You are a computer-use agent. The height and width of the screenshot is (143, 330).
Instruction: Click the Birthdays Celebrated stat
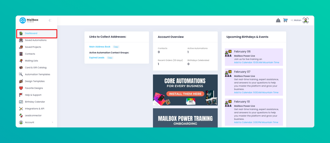tap(198, 62)
